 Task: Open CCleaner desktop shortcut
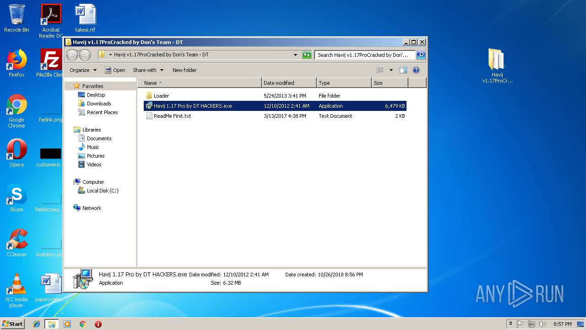(16, 243)
